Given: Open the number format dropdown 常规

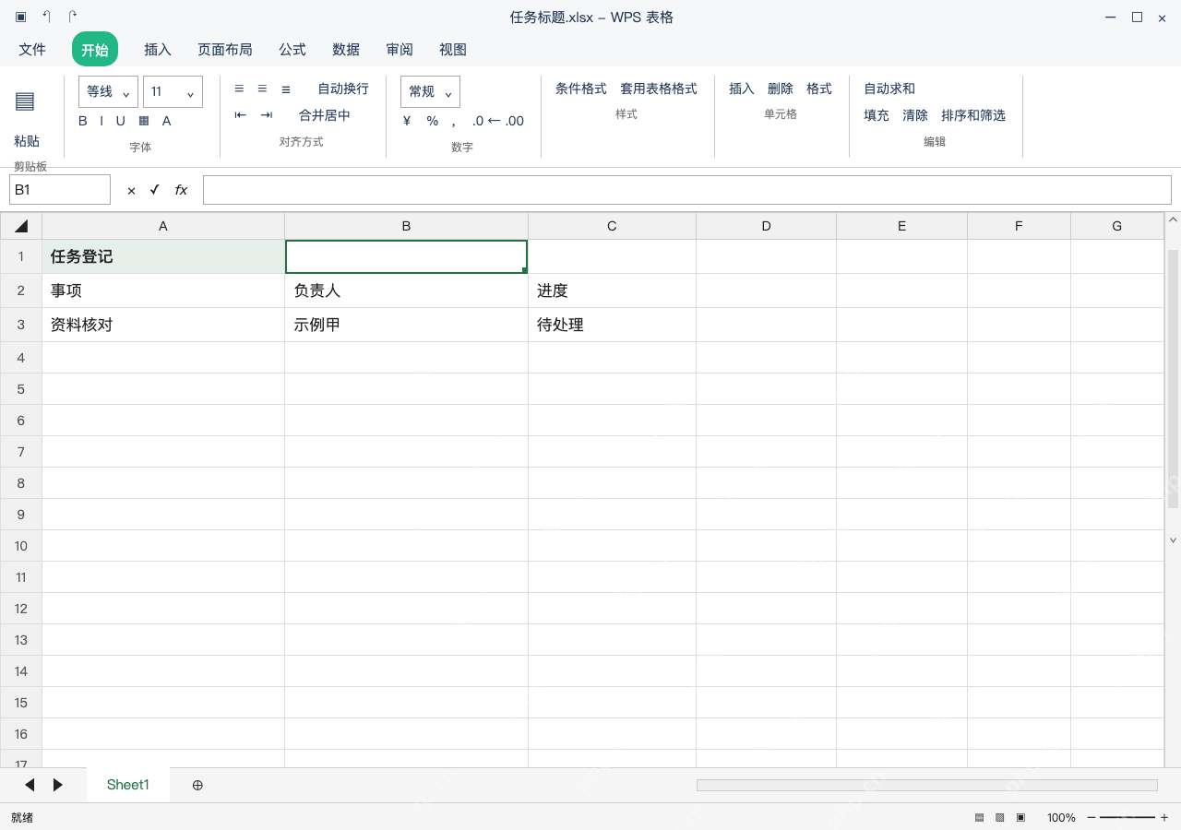Looking at the screenshot, I should click(x=430, y=91).
